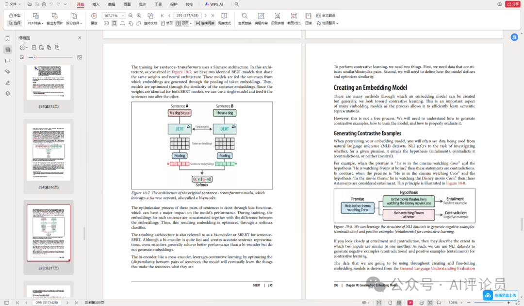Click the Open folder icon in quick access
The height and width of the screenshot is (306, 524).
tap(30, 4)
